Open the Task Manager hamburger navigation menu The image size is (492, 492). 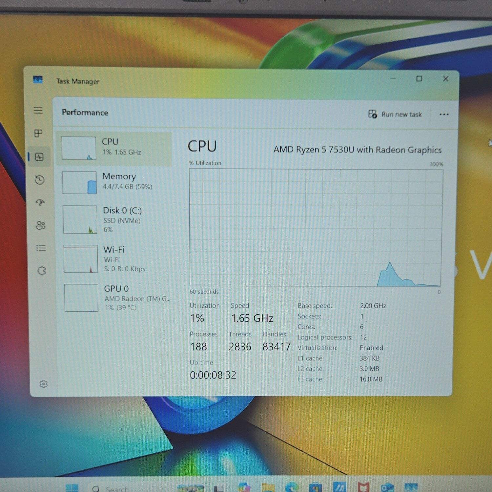click(38, 110)
